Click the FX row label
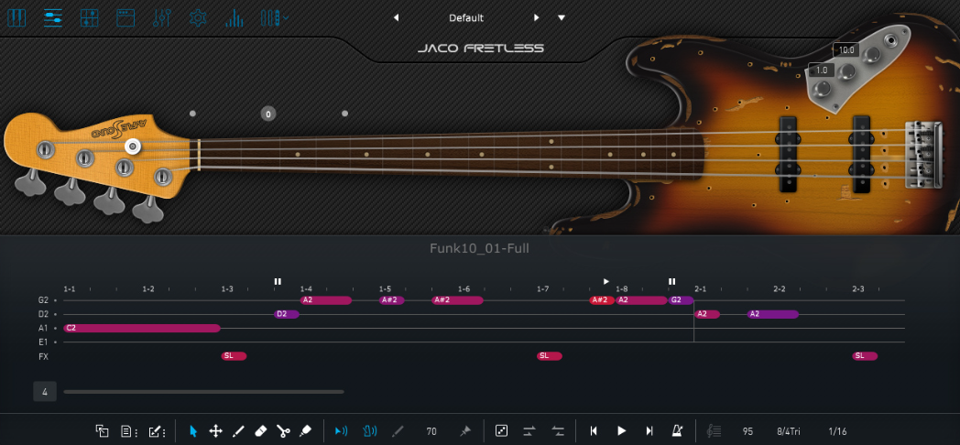Screen dimensions: 960x445 43,356
